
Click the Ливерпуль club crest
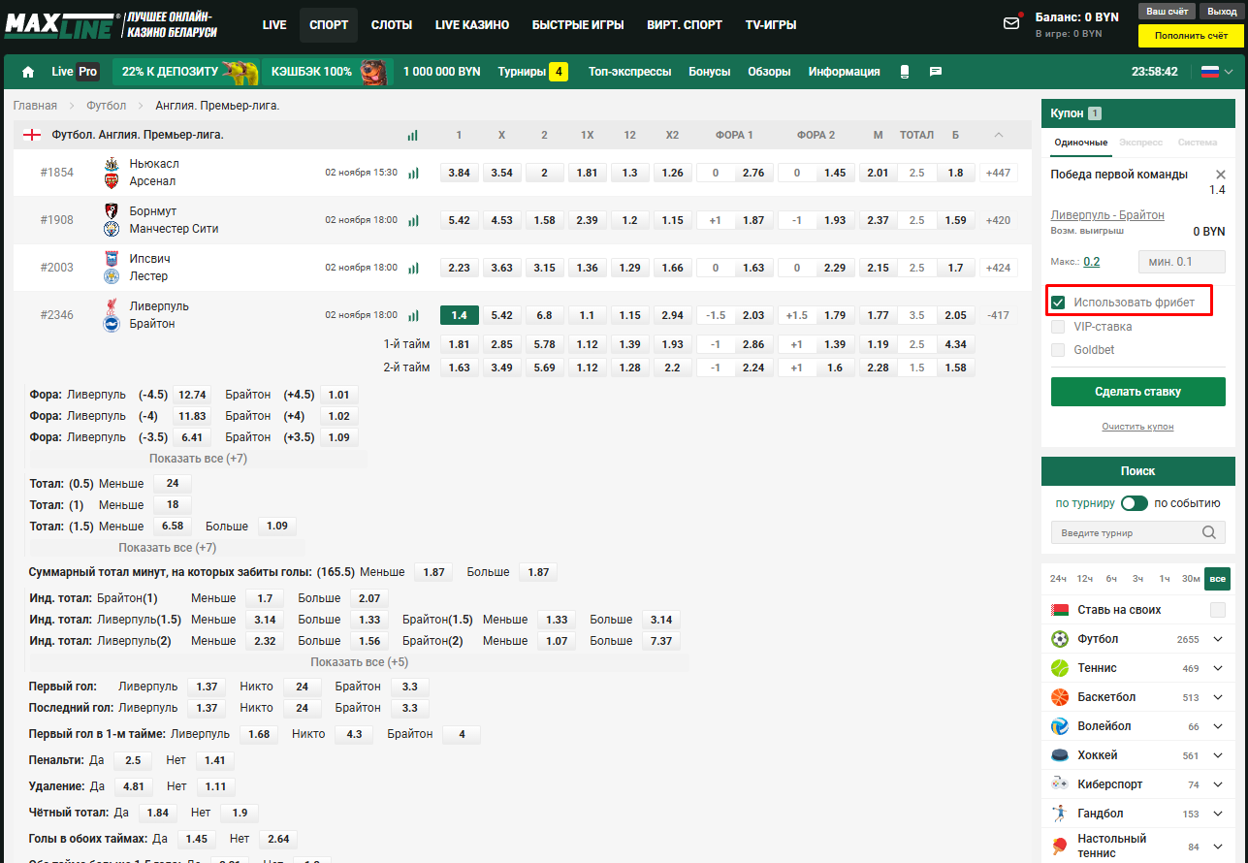coord(112,306)
